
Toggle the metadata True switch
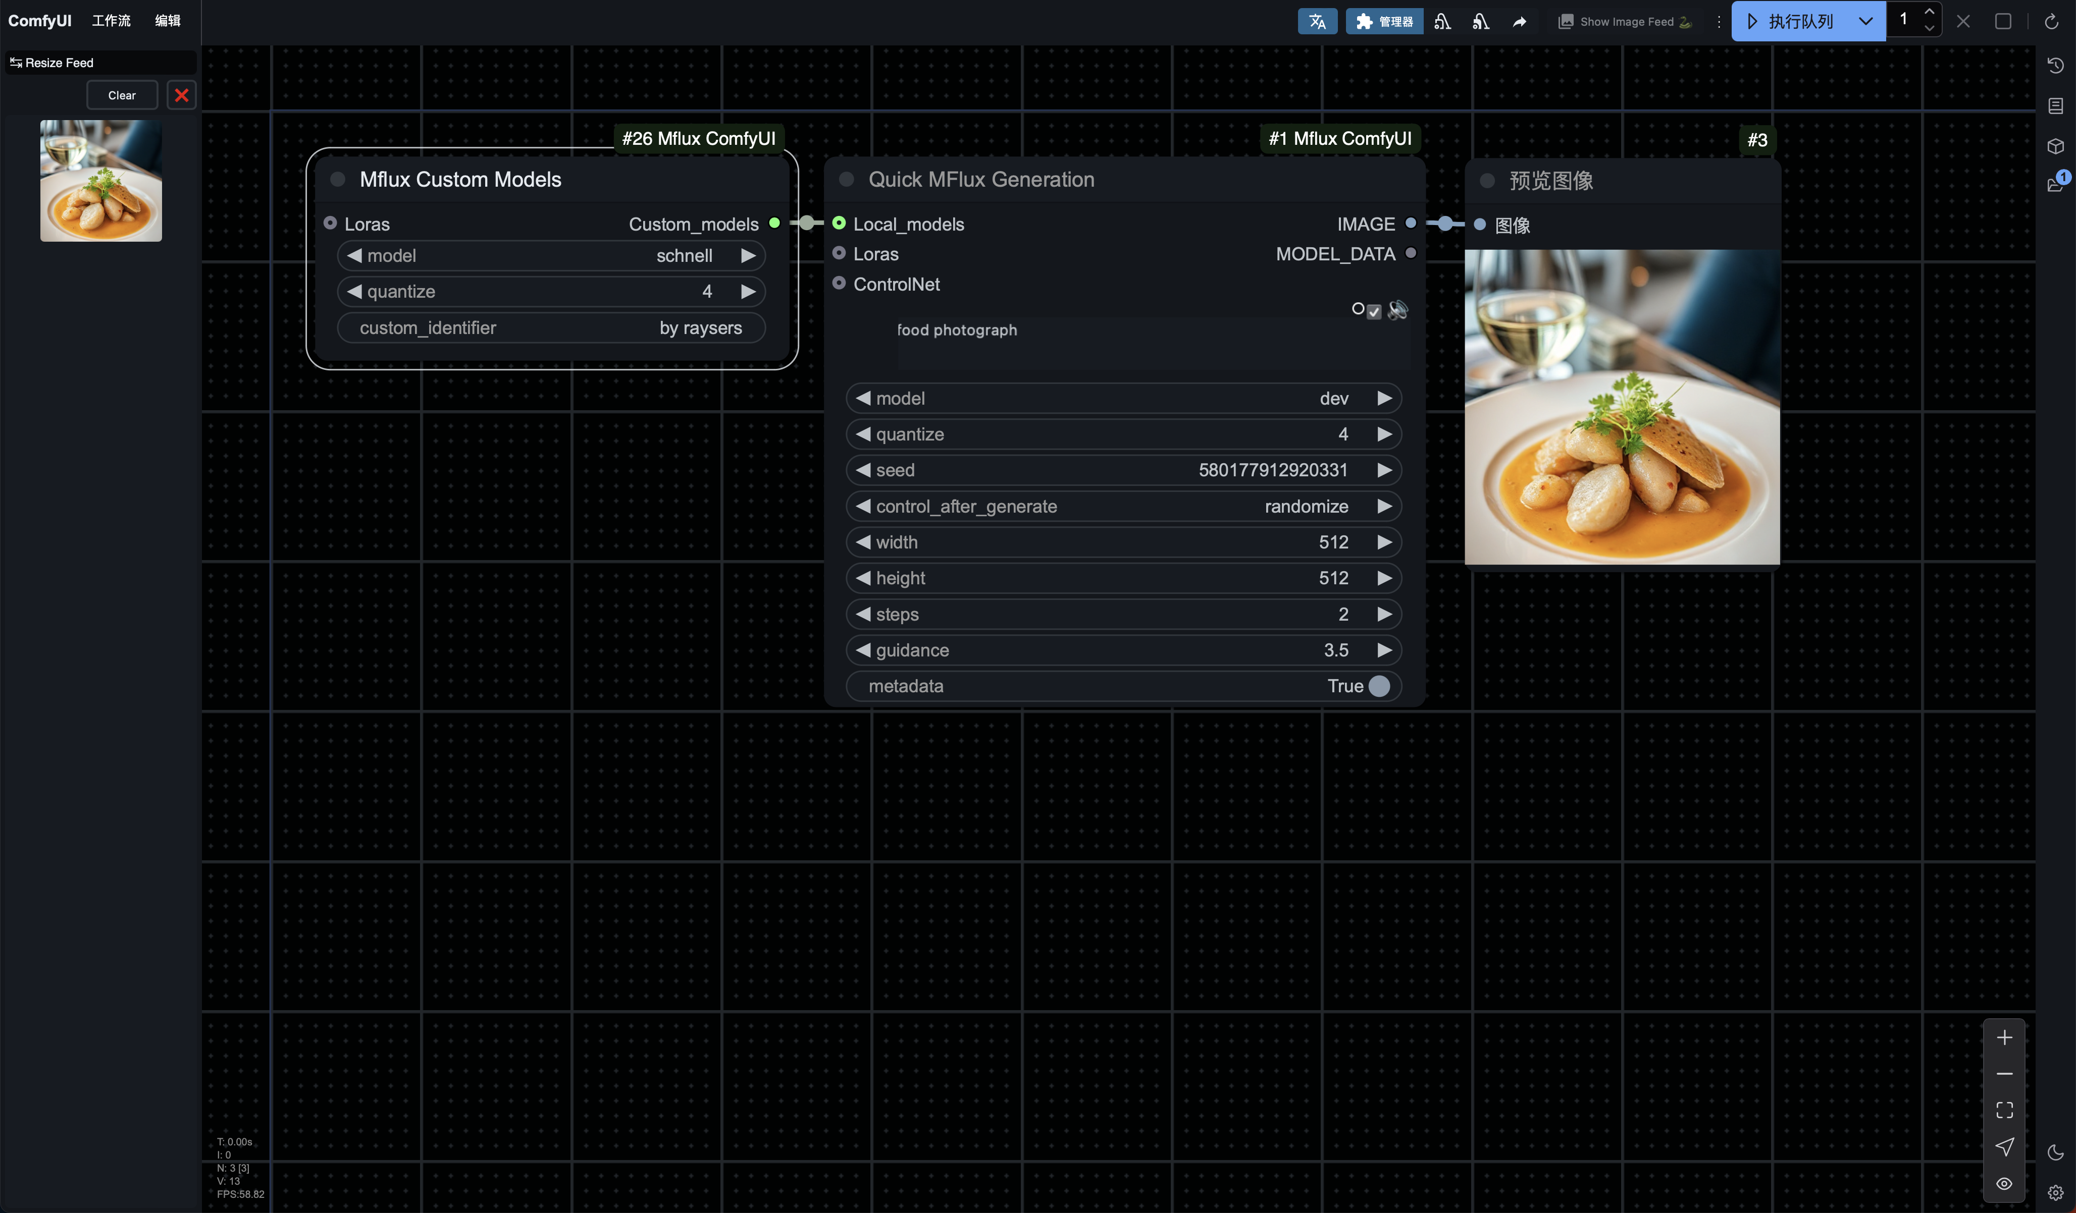pyautogui.click(x=1378, y=686)
